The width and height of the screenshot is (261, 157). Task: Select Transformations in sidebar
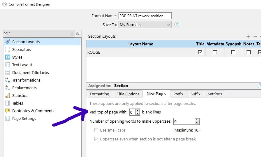[x=42, y=80]
